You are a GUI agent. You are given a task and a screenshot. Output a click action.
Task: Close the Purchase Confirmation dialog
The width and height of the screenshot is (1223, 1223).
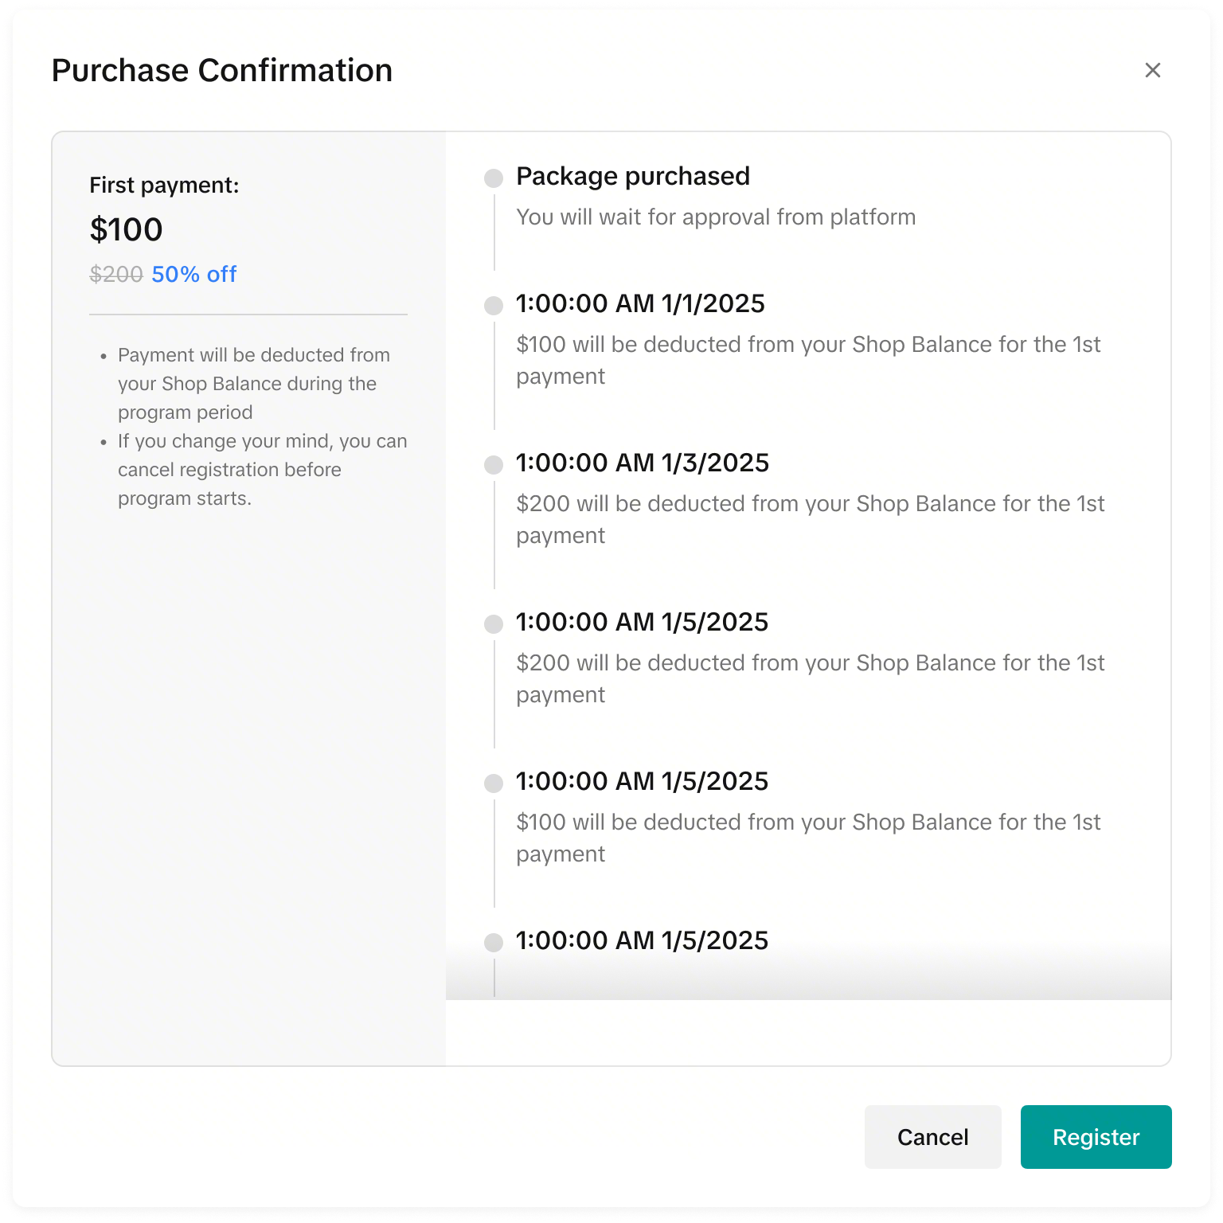point(1152,70)
